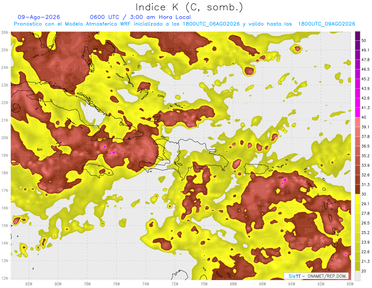Viewport: 372px width, 288px height.
Task: Select the 60W longitude axis label
Action: click(x=350, y=284)
